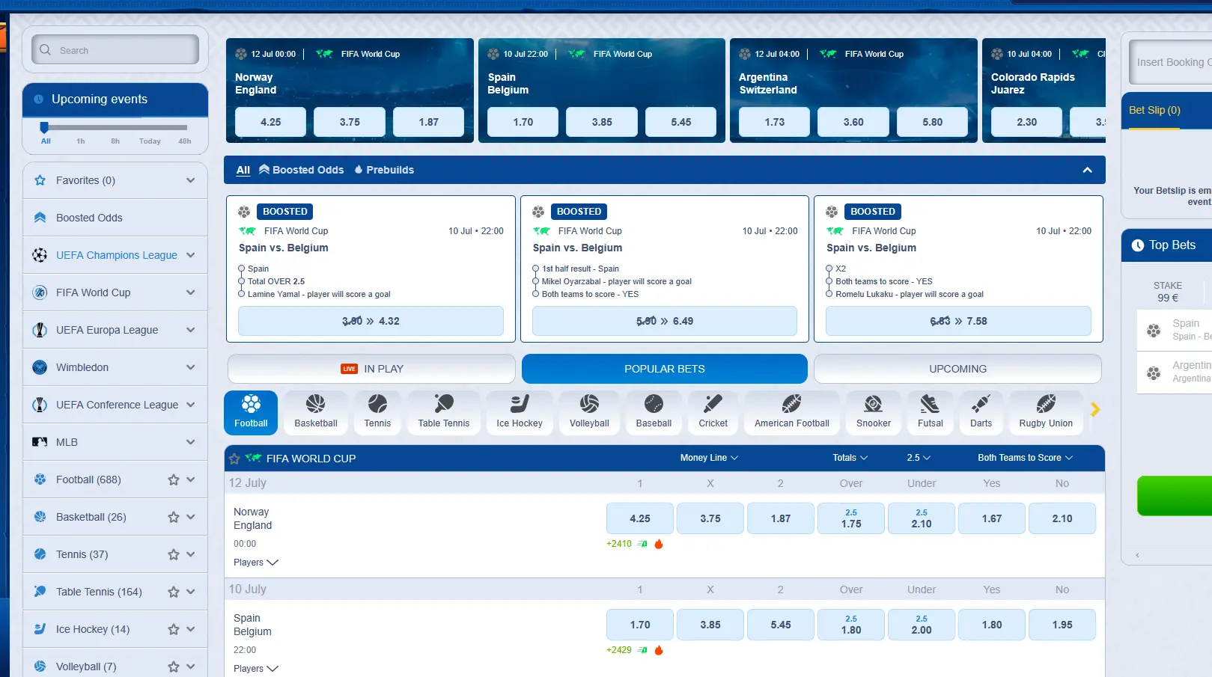
Task: Open the Money Line market dropdown
Action: (709, 458)
